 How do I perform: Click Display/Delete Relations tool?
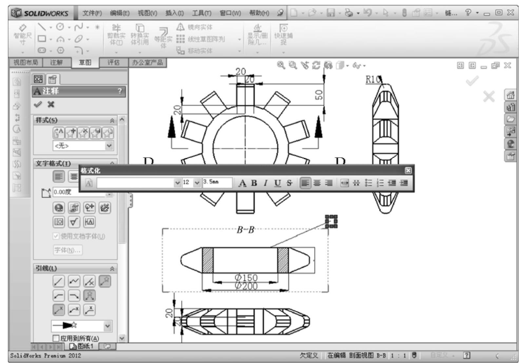257,35
